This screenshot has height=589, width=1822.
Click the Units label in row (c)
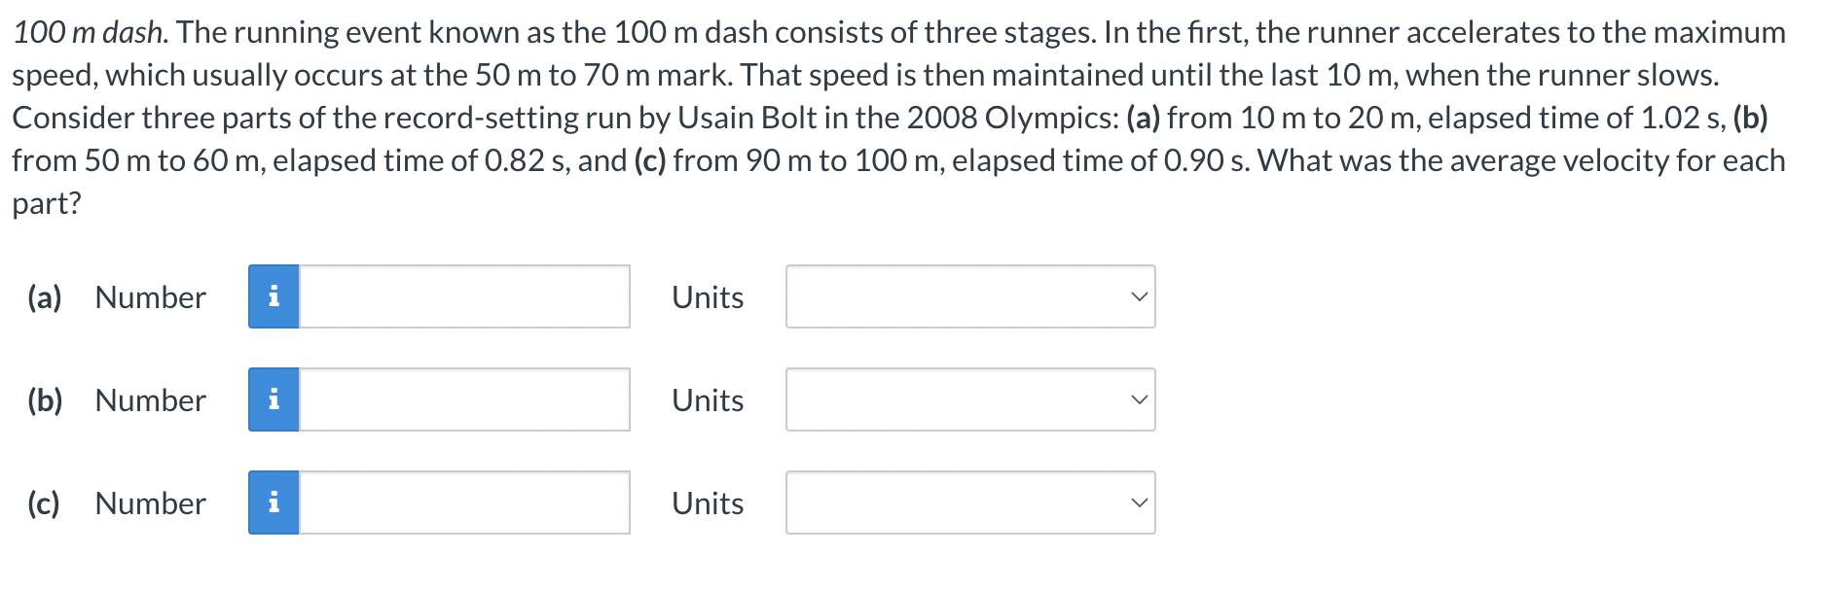(x=708, y=503)
